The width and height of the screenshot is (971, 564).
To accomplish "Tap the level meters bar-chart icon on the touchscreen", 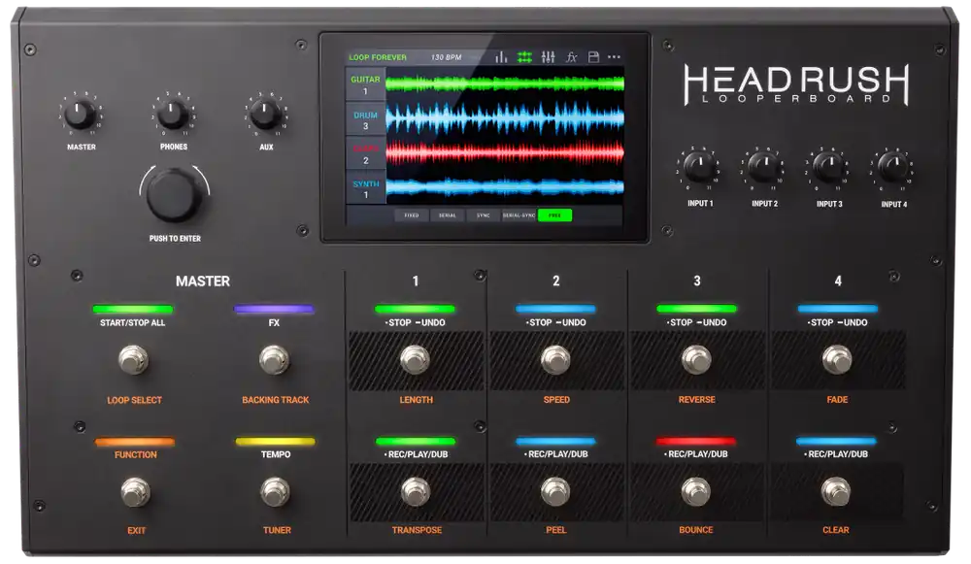I will 501,57.
